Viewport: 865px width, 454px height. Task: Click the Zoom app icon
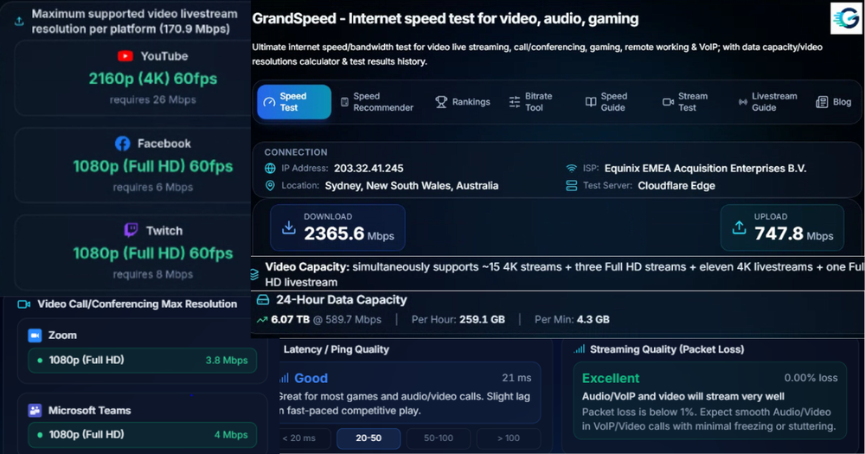point(35,336)
